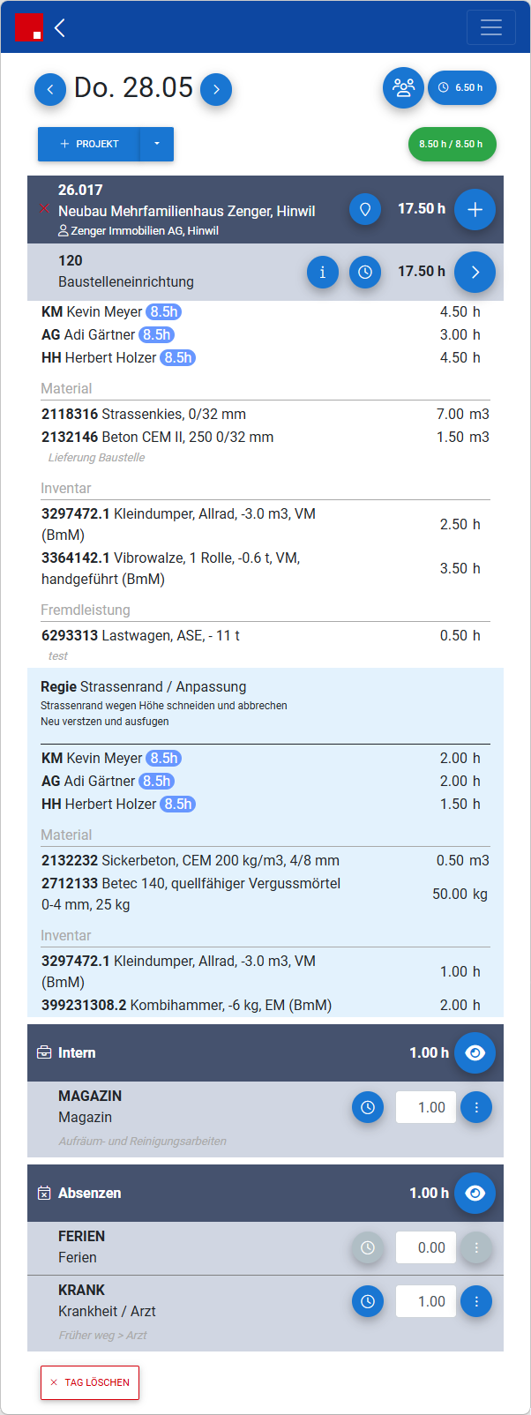Image resolution: width=531 pixels, height=1415 pixels.
Task: Select inventory 399231308.2 Kombihammer
Action: 265,1005
